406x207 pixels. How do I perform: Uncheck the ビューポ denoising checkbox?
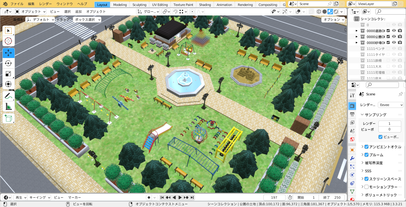coord(380,137)
